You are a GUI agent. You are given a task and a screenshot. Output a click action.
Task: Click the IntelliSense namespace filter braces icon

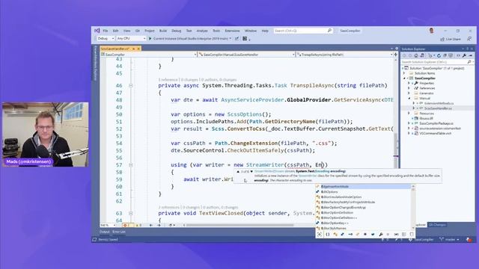tap(328, 234)
